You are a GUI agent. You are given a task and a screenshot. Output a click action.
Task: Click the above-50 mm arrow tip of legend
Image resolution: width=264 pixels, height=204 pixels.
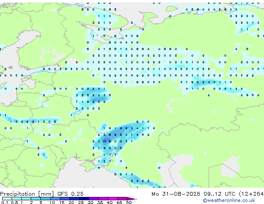point(132,199)
